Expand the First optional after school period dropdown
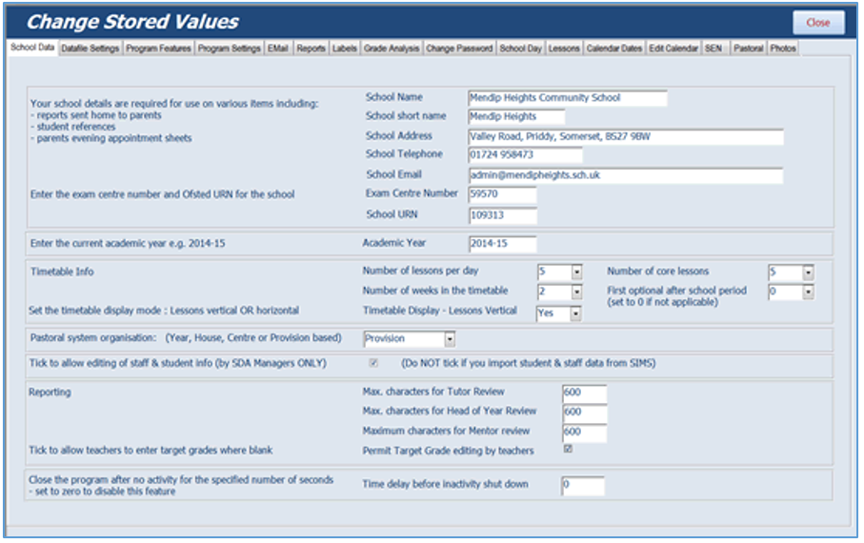 click(x=808, y=292)
